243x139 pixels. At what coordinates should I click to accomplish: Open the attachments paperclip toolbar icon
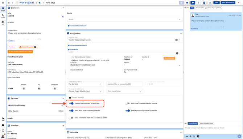[198, 3]
